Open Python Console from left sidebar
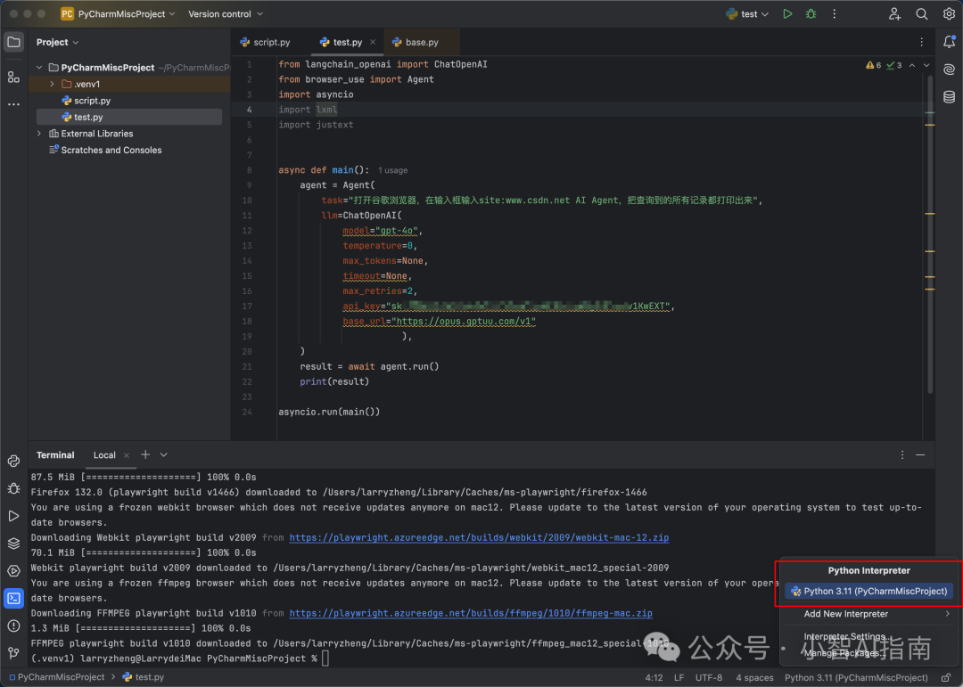Screen dimensions: 963x687 pos(13,461)
